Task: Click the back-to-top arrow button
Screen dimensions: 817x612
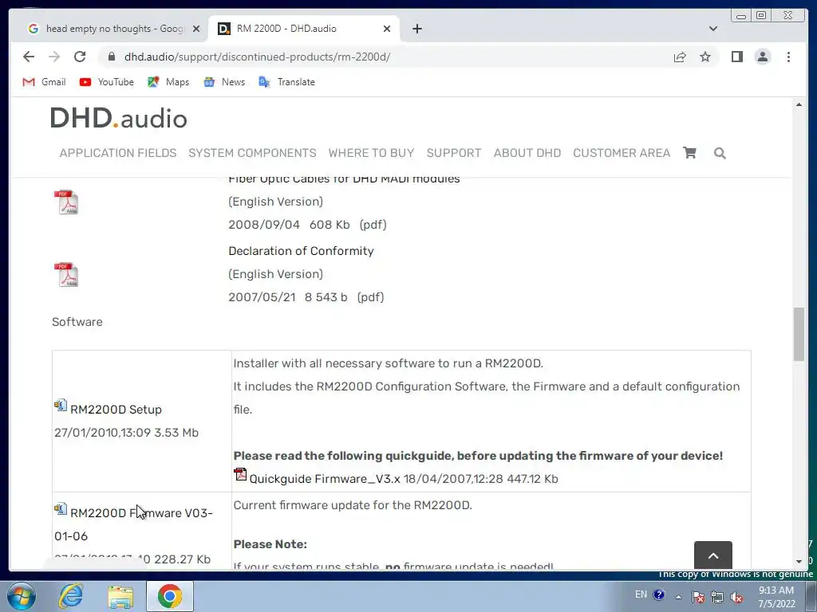Action: click(712, 555)
